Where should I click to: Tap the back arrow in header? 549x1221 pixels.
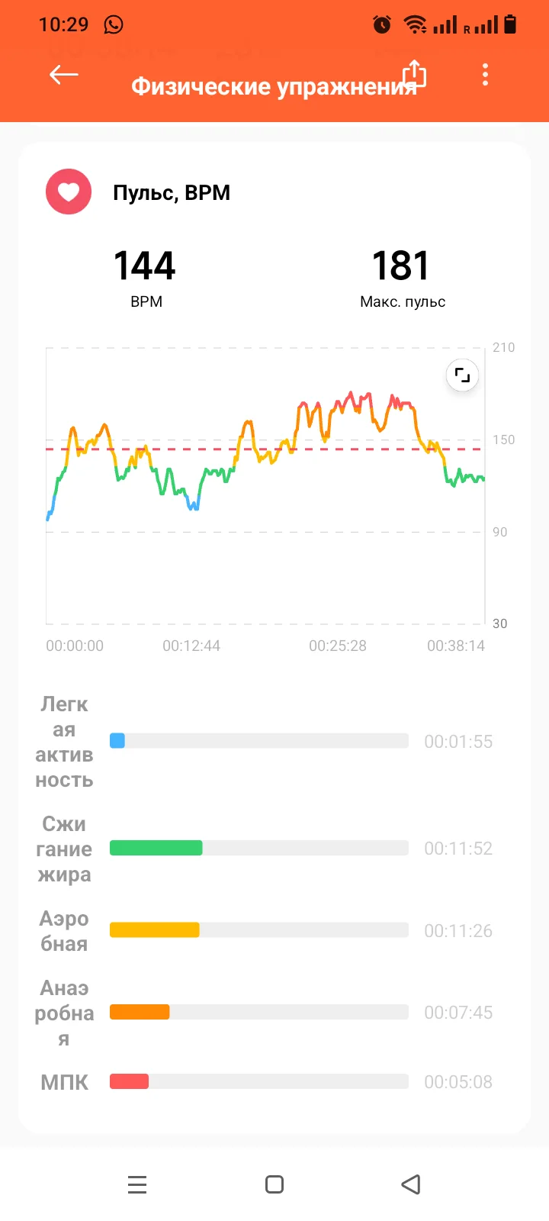coord(64,75)
